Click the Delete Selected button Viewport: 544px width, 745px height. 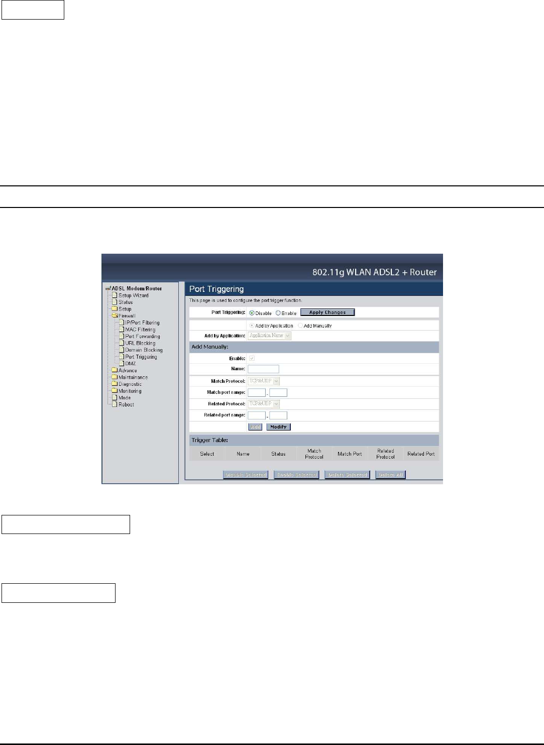347,475
